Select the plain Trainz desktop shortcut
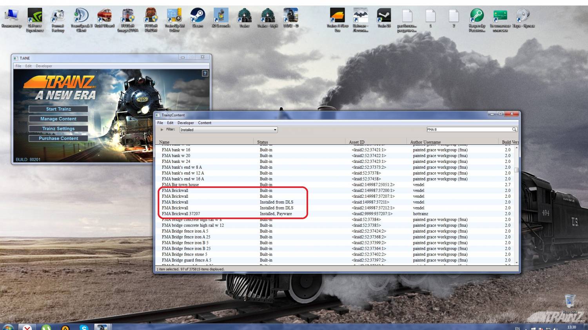The height and width of the screenshot is (330, 588). pos(244,18)
